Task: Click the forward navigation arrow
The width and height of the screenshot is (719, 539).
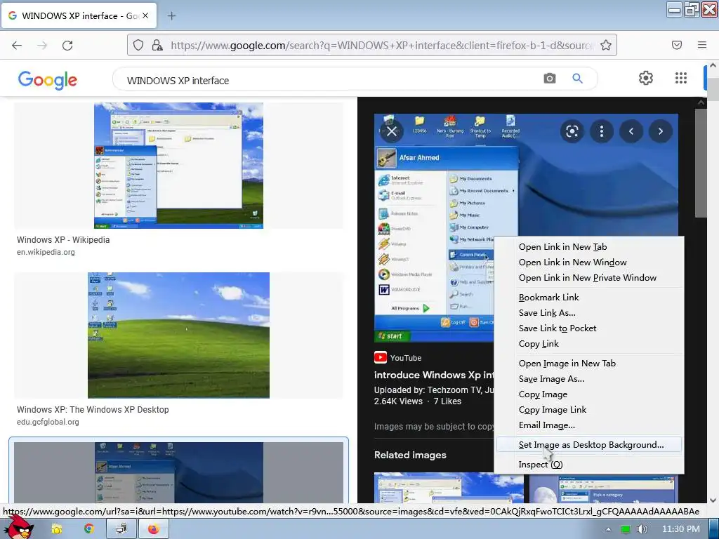Action: (x=42, y=45)
